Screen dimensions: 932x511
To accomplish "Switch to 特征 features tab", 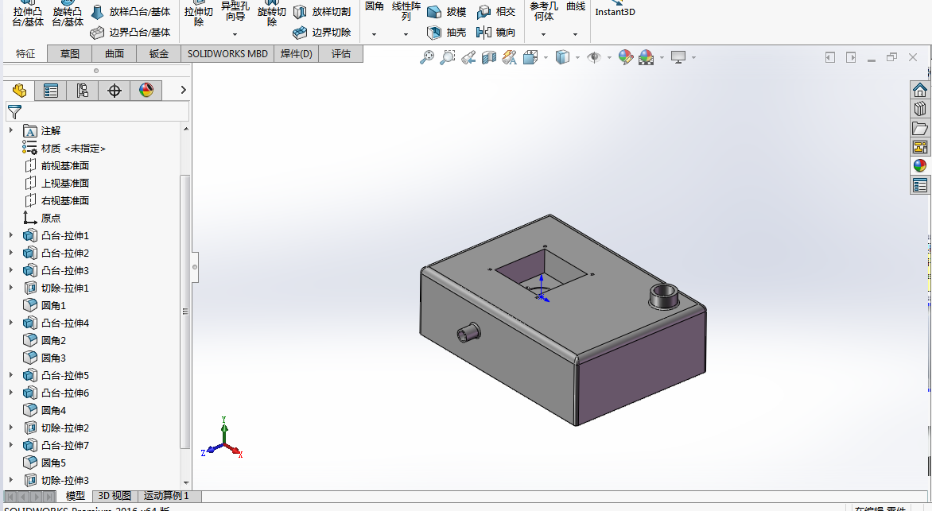I will point(25,53).
